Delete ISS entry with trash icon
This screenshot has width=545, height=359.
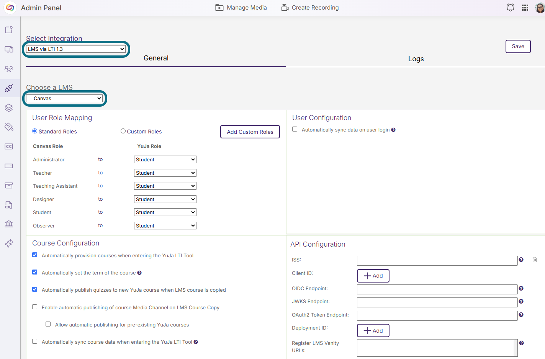pos(535,260)
